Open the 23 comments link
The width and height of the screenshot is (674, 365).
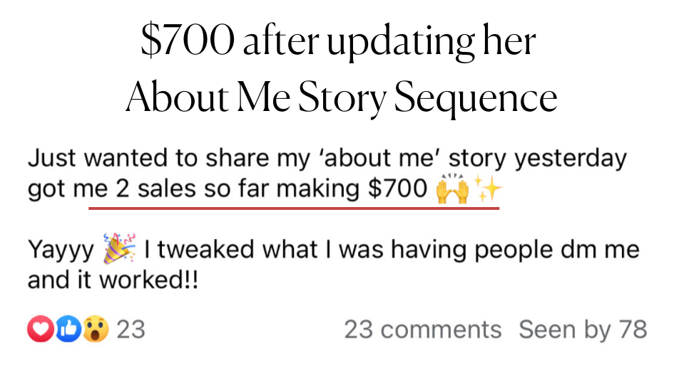coord(422,330)
